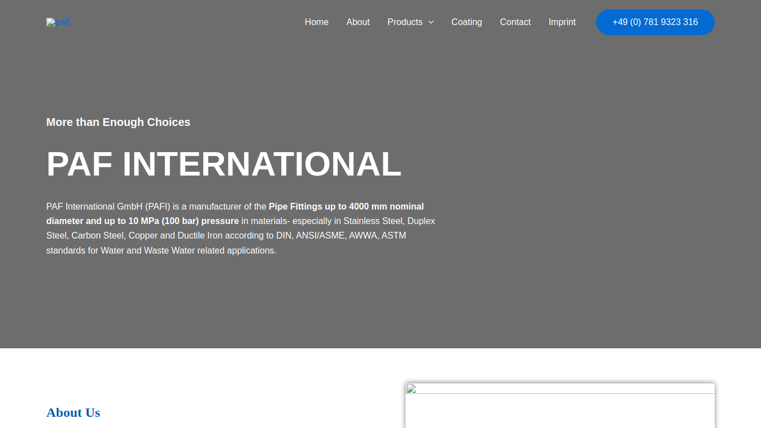Click the 'standards for Water and Waste Water' line
The width and height of the screenshot is (761, 428).
(162, 250)
